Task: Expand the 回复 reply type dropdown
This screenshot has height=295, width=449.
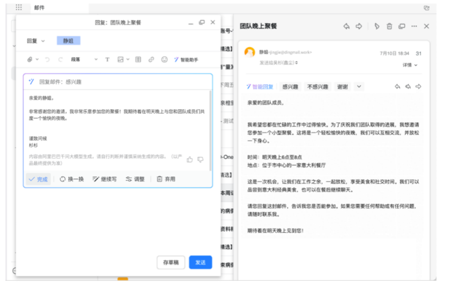Action: tap(36, 40)
